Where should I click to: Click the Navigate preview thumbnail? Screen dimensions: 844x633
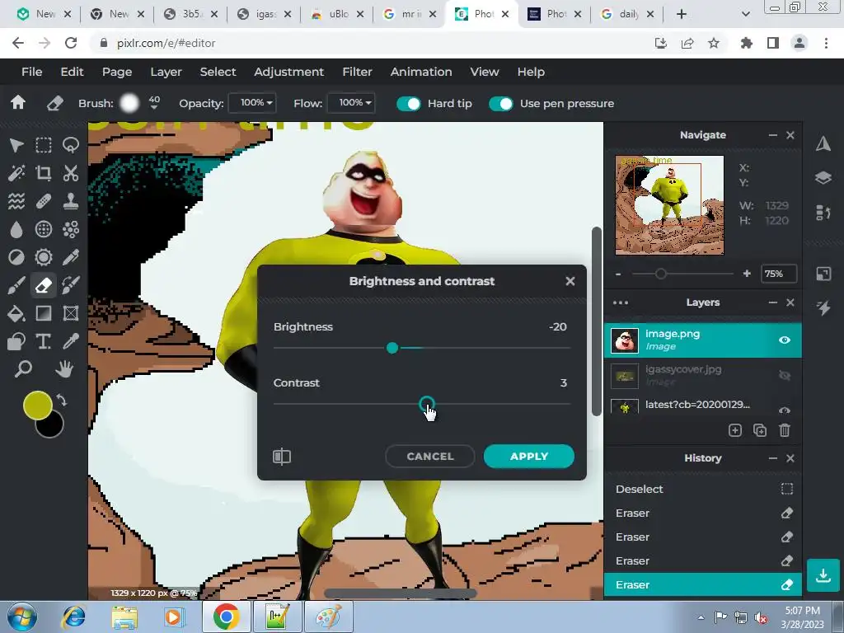coord(669,205)
